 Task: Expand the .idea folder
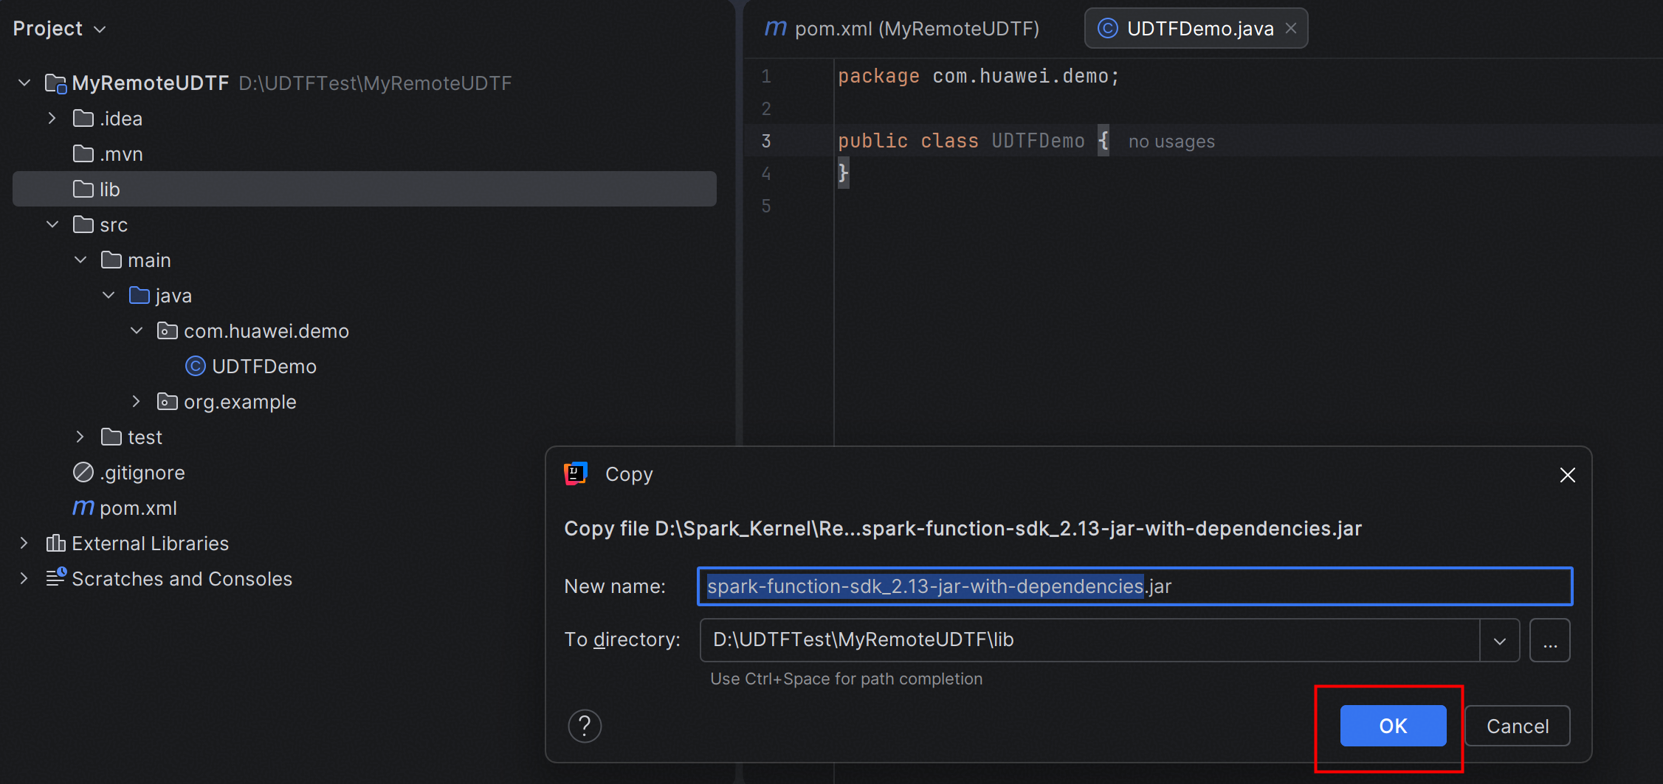pos(52,118)
